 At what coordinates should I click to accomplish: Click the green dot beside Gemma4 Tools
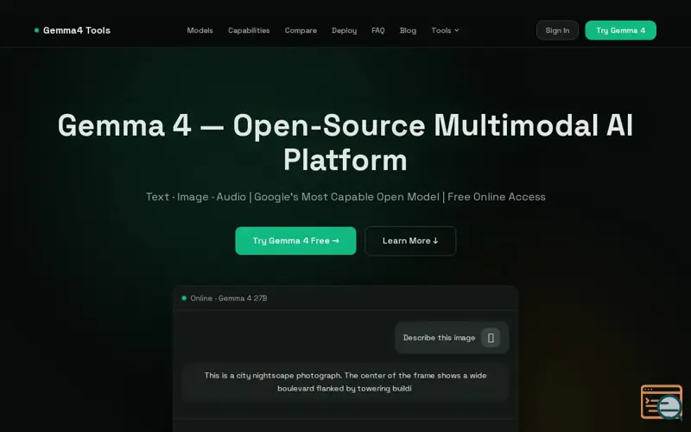coord(36,30)
